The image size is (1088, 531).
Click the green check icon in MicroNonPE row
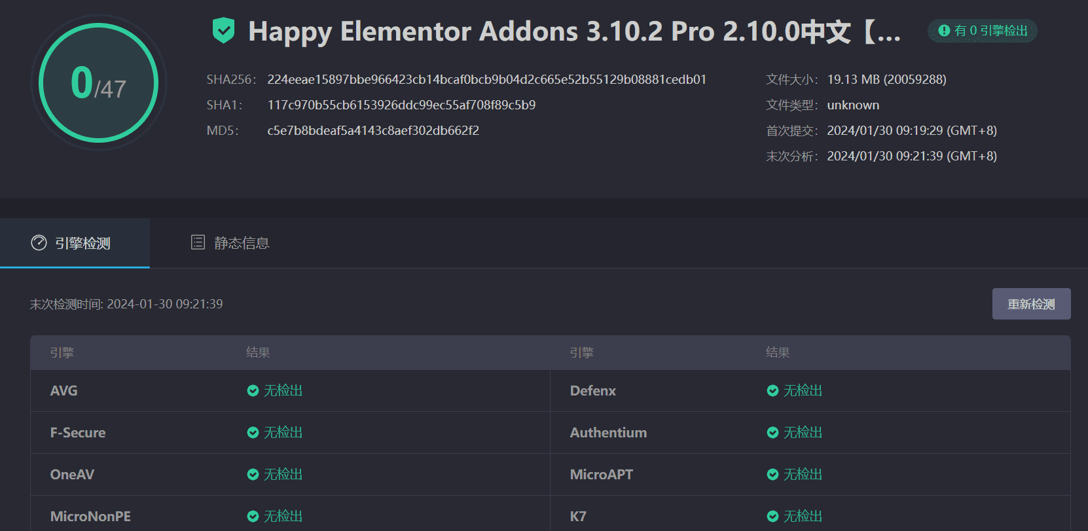click(253, 517)
